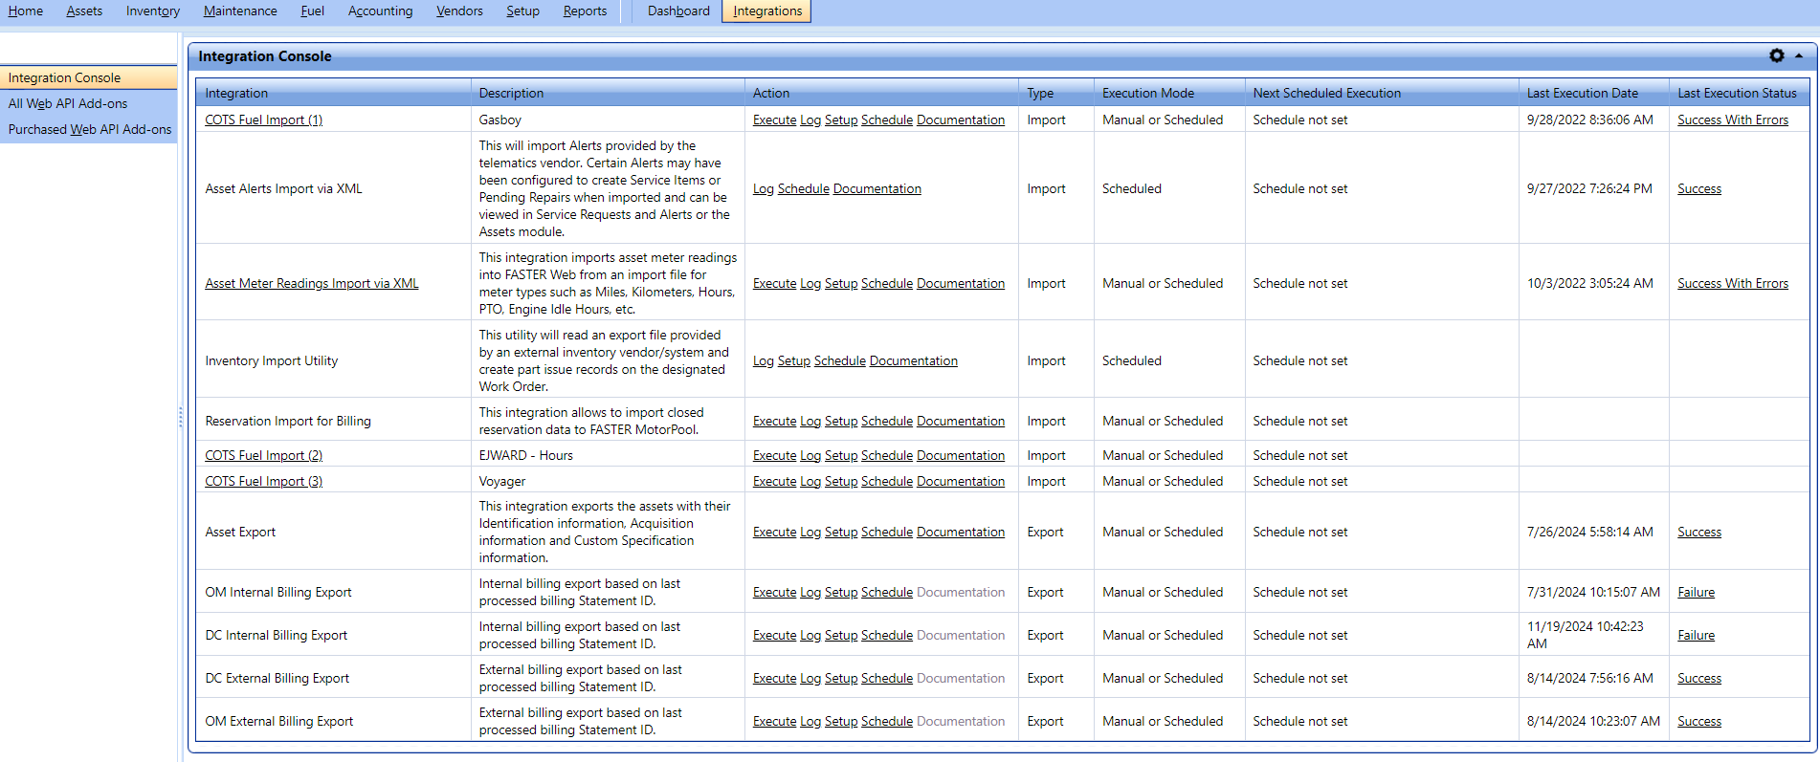Open Success With Errors status for Asset Meter Readings
The height and width of the screenshot is (762, 1820).
point(1733,283)
